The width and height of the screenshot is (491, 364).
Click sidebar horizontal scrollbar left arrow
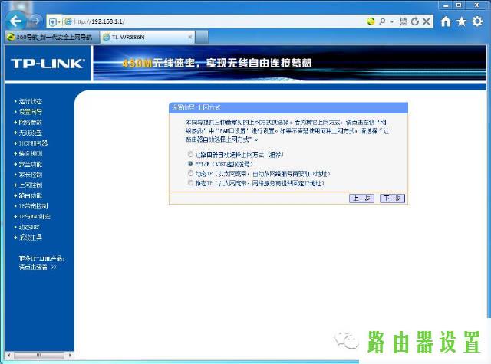(8, 356)
